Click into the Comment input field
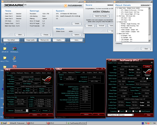The height and width of the screenshot is (125, 157). [x=136, y=43]
